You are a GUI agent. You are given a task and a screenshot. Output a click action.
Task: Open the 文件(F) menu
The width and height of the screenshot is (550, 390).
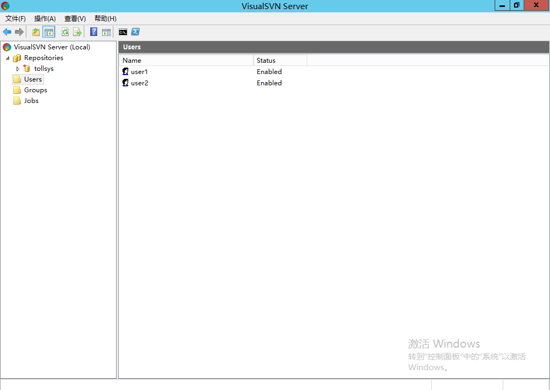[x=16, y=19]
